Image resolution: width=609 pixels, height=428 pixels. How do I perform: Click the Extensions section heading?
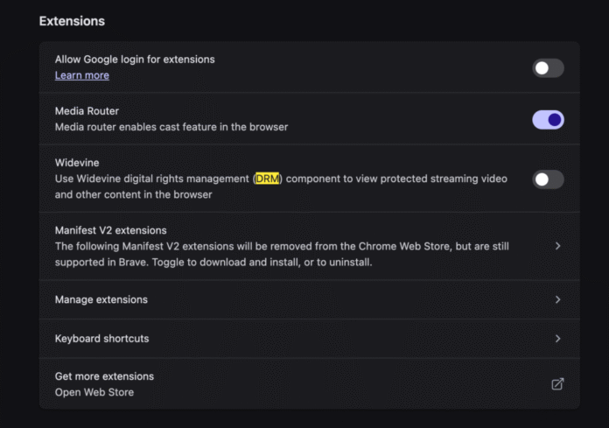click(72, 20)
